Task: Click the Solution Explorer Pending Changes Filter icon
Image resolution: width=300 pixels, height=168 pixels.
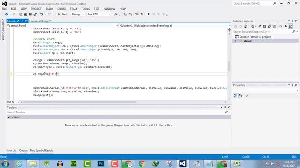Action: pyautogui.click(x=253, y=26)
